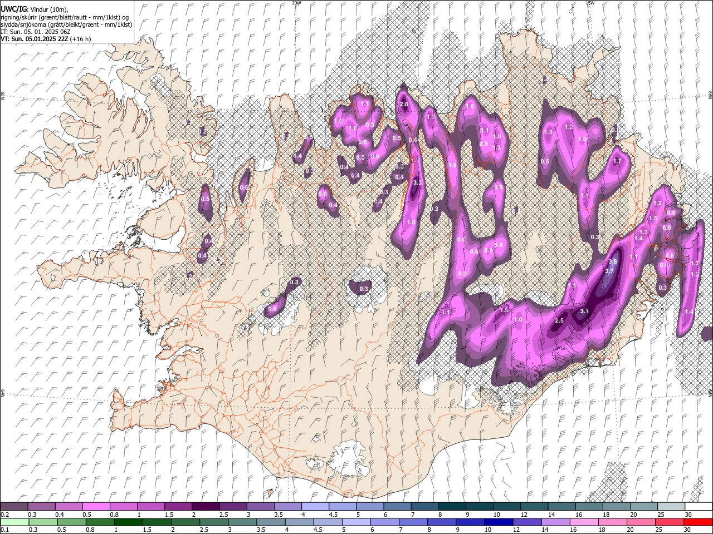This screenshot has width=713, height=534.
Task: Click the gray-blue rain swatch labeled 3.5
Action: pyautogui.click(x=271, y=522)
